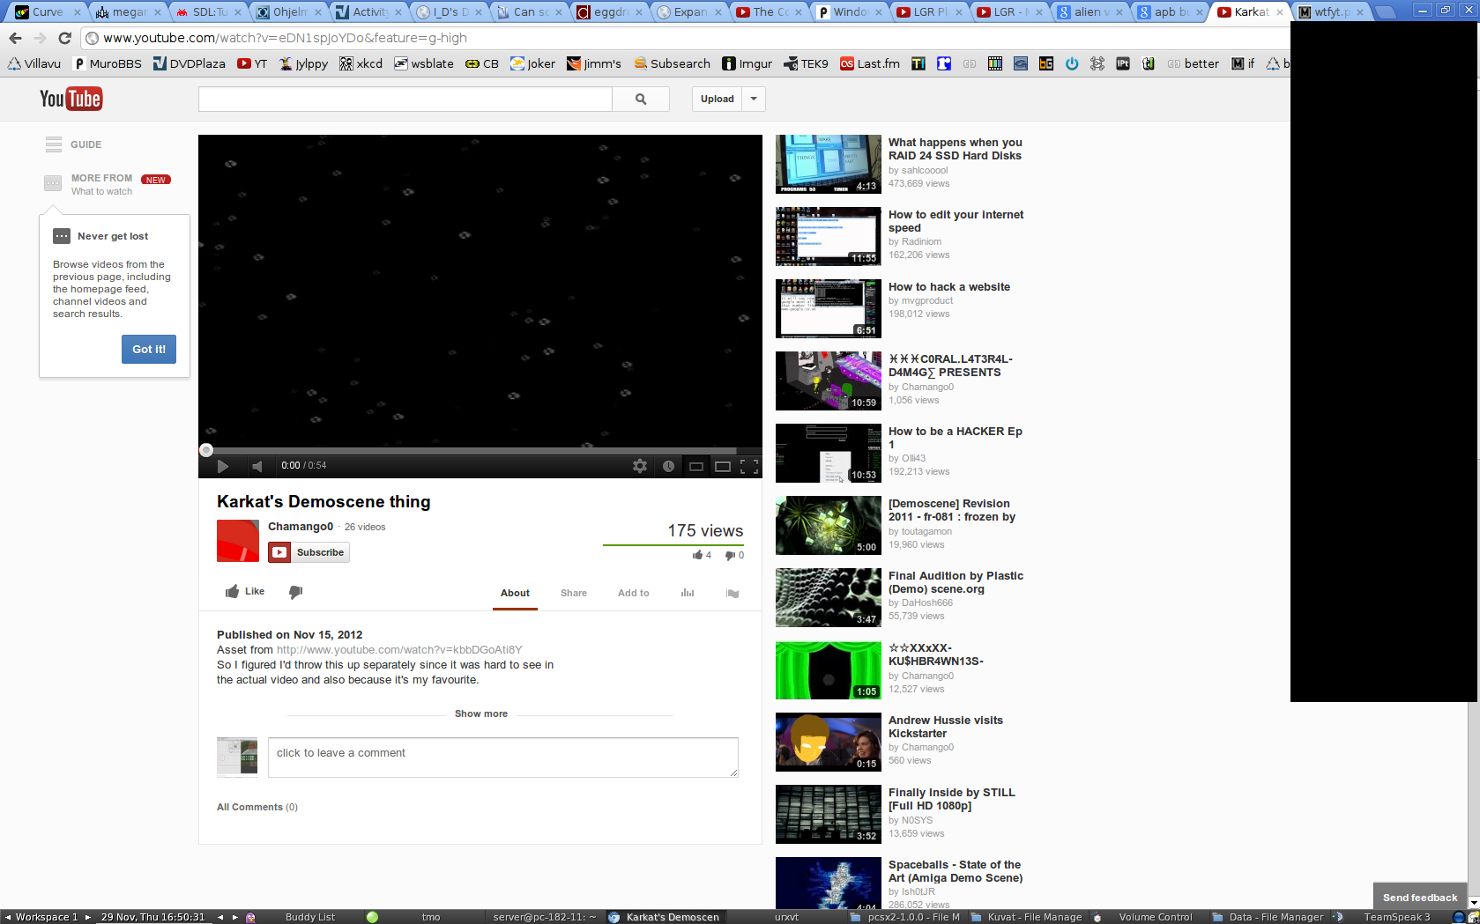
Task: Open the asset source video link
Action: [399, 650]
